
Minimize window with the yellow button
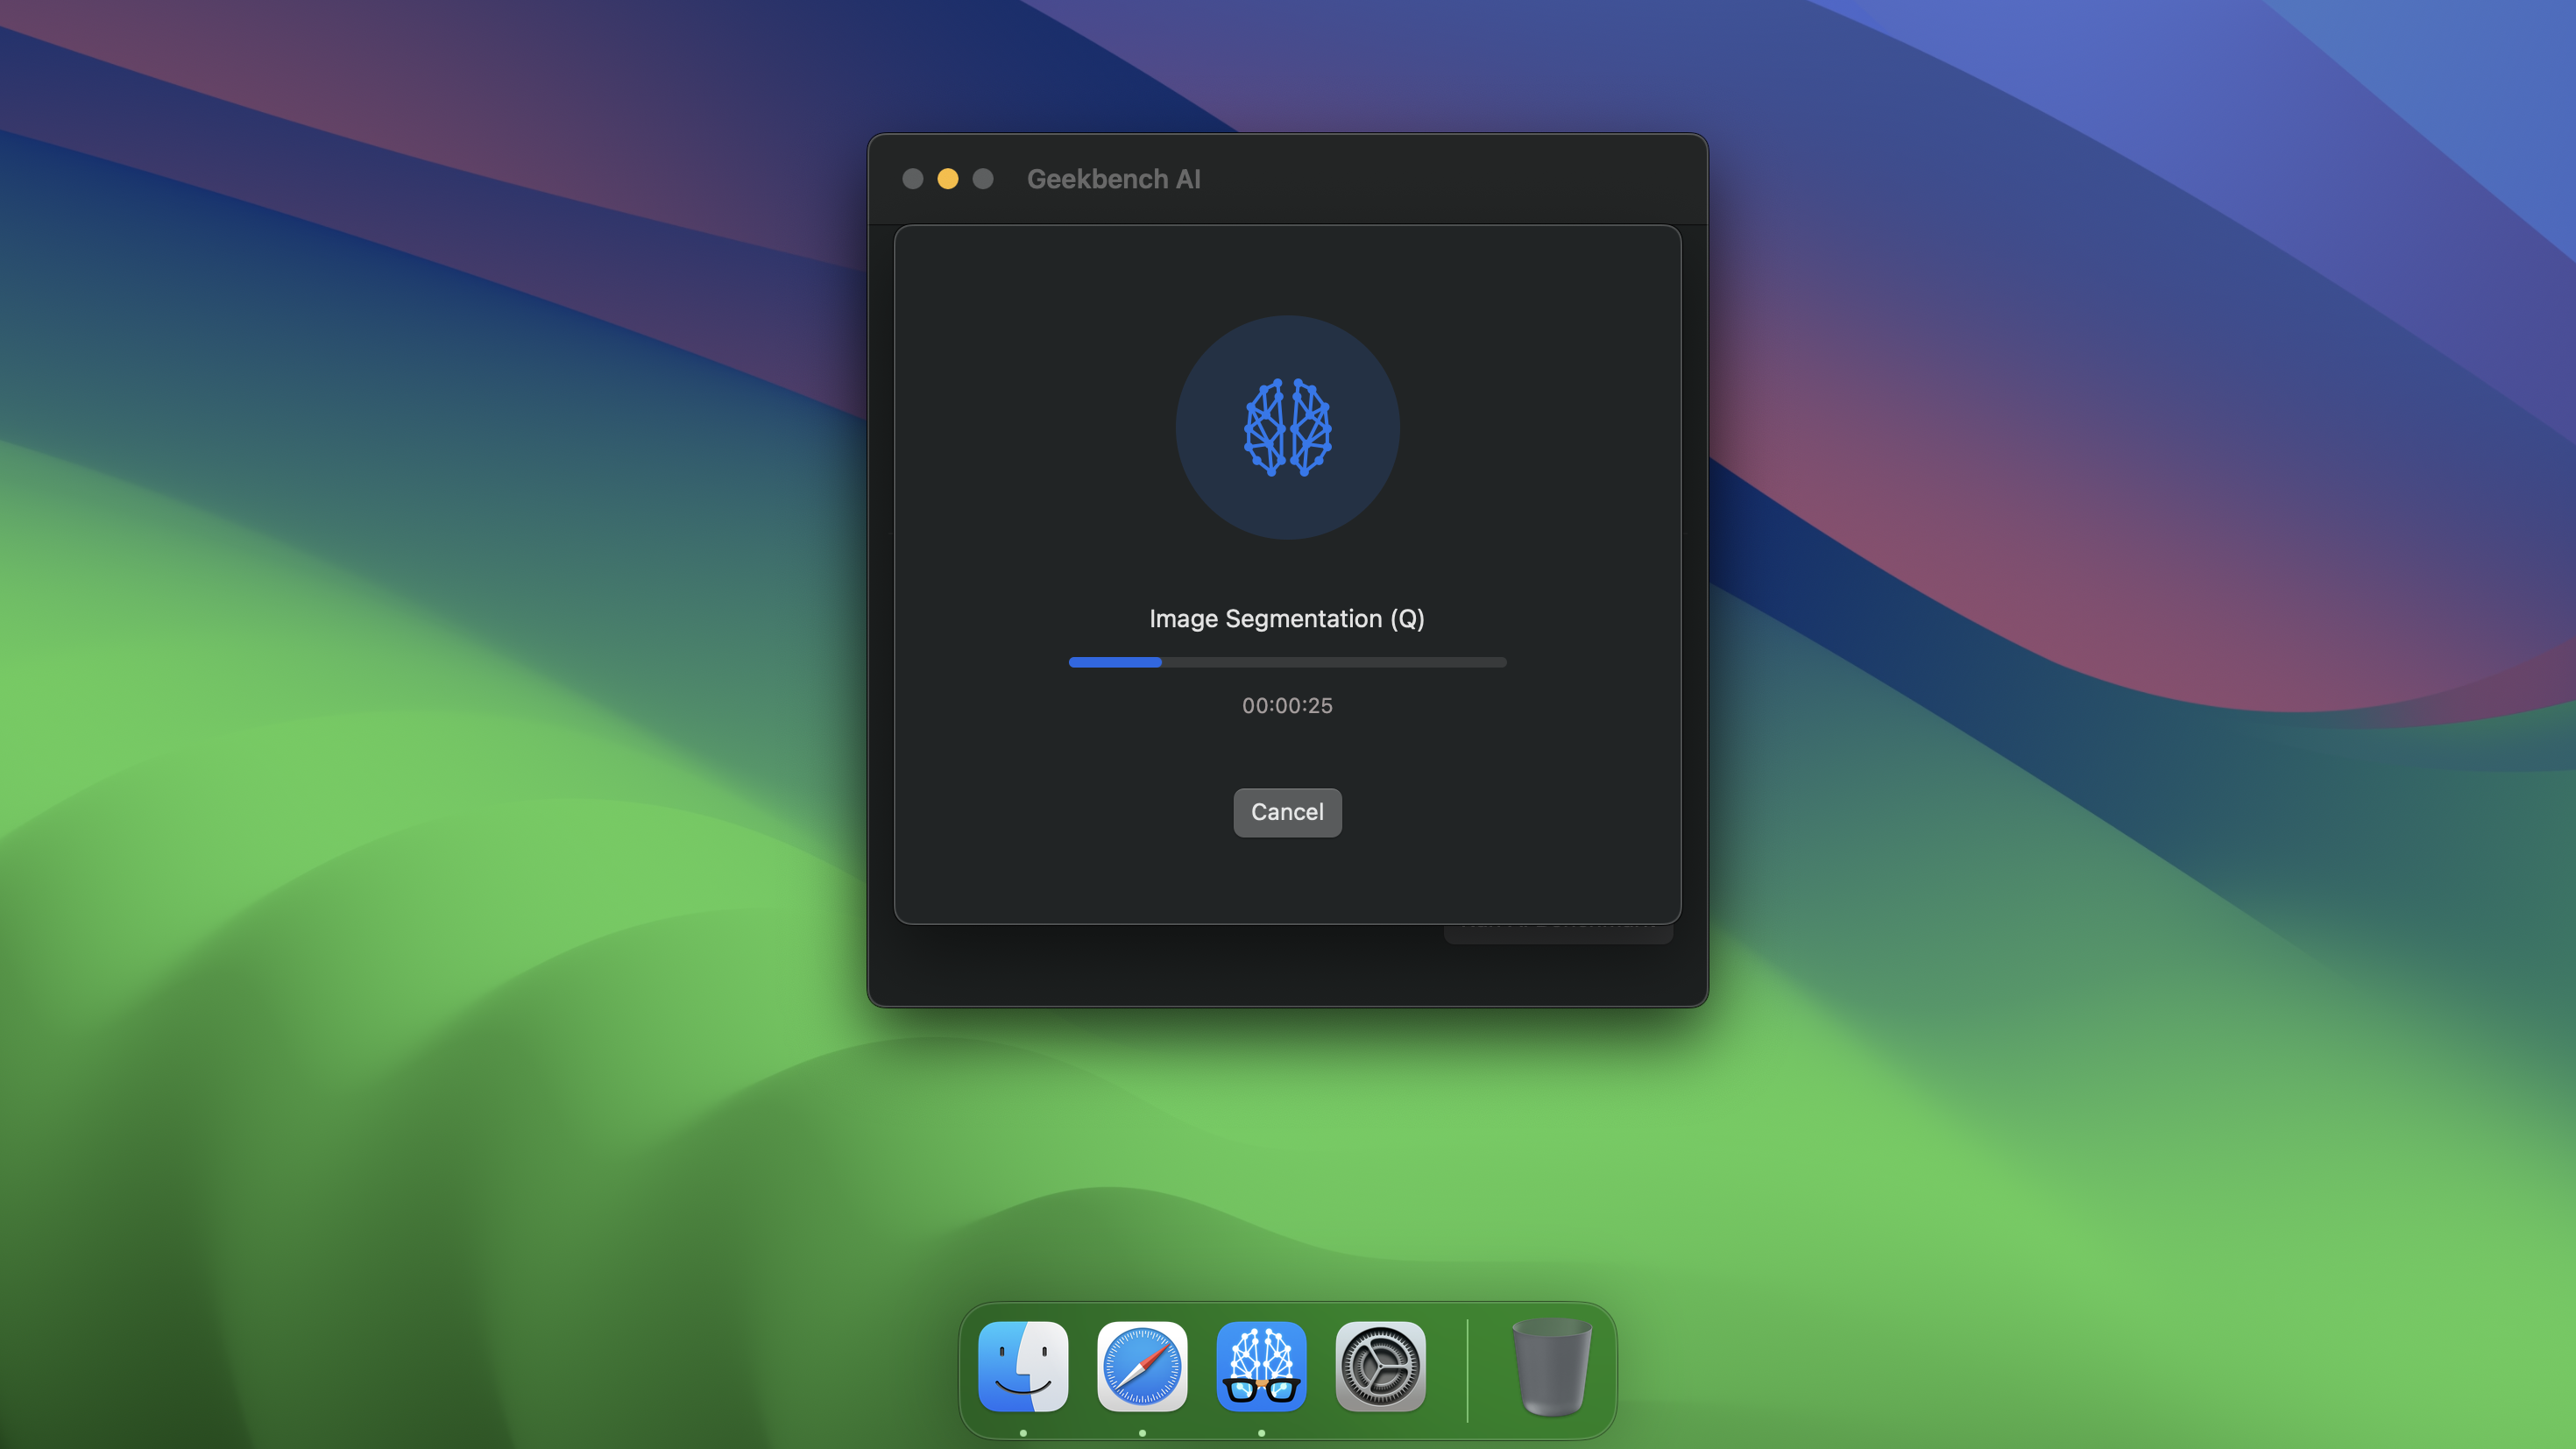pos(947,179)
